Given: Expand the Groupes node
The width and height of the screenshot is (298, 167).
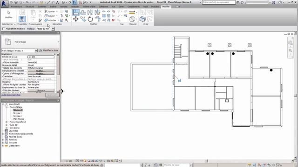Looking at the screenshot, I should 3,143.
